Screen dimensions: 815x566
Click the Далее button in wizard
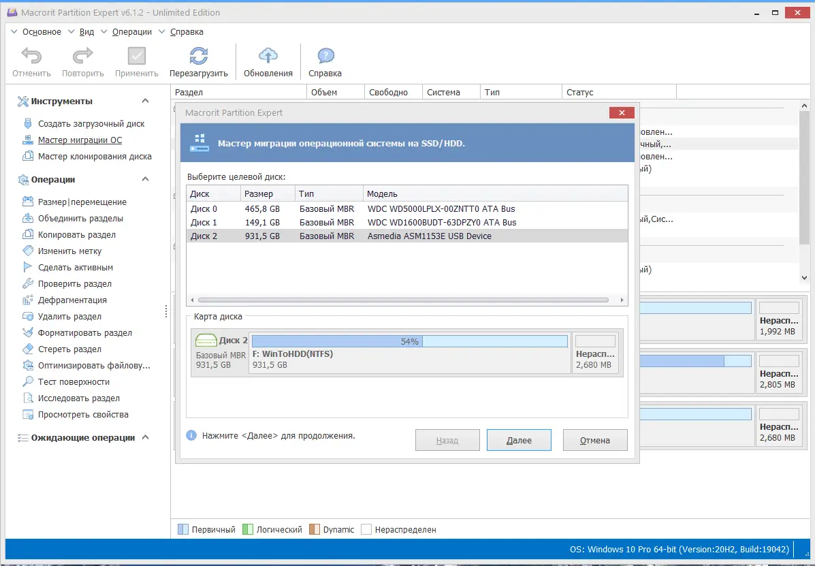pyautogui.click(x=519, y=440)
